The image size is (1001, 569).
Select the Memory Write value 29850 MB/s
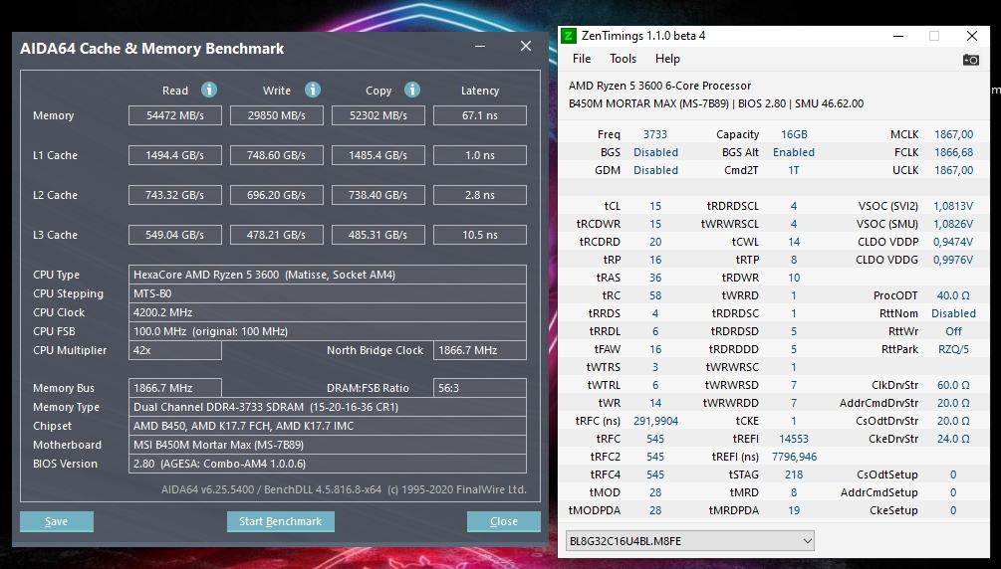point(277,115)
